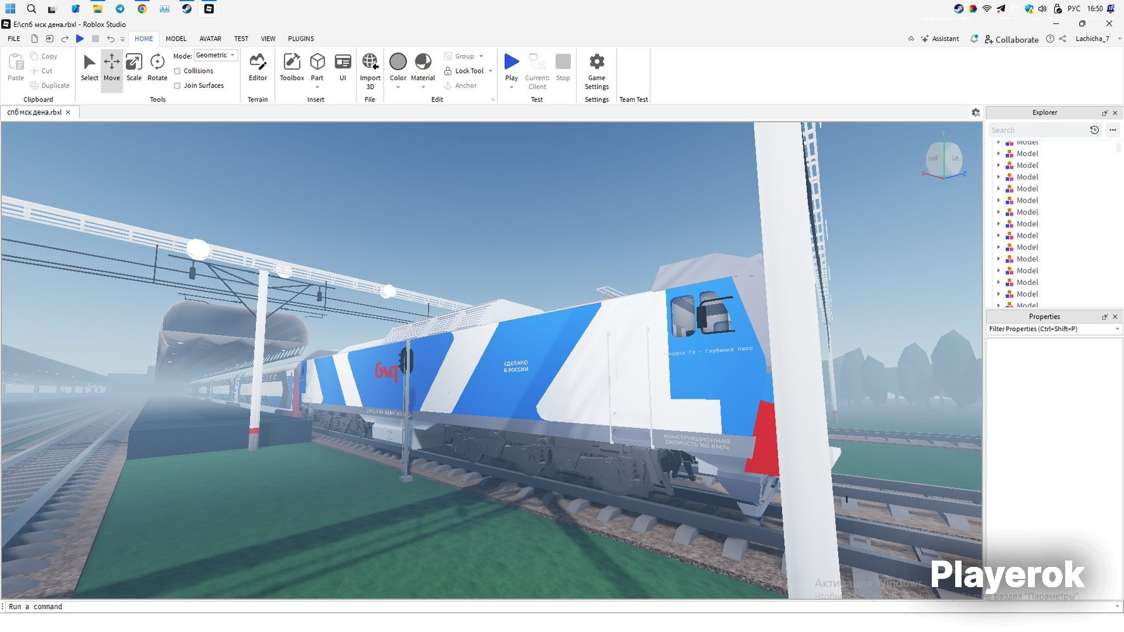Click Cut in Clipboard group
This screenshot has width=1124, height=632.
click(42, 71)
